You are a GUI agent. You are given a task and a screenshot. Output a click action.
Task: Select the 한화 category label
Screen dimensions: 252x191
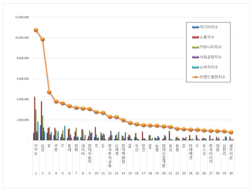pyautogui.click(x=76, y=148)
